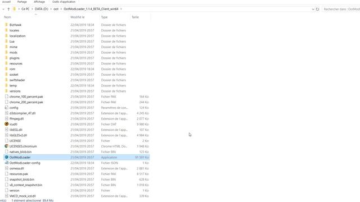The image size is (360, 202).
Task: Sort by the Taille column header
Action: [135, 17]
